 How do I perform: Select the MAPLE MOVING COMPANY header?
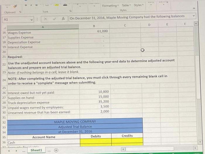[x=75, y=122]
